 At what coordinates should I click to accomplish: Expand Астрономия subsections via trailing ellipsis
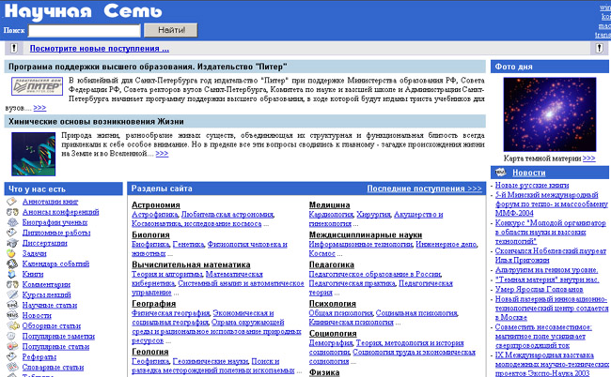(x=267, y=225)
